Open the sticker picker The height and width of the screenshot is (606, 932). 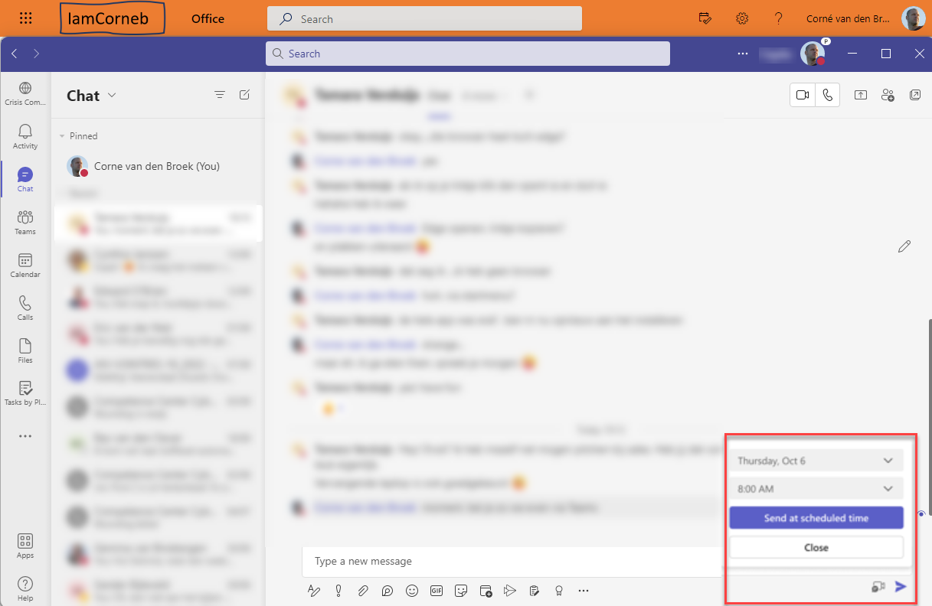[x=461, y=591]
